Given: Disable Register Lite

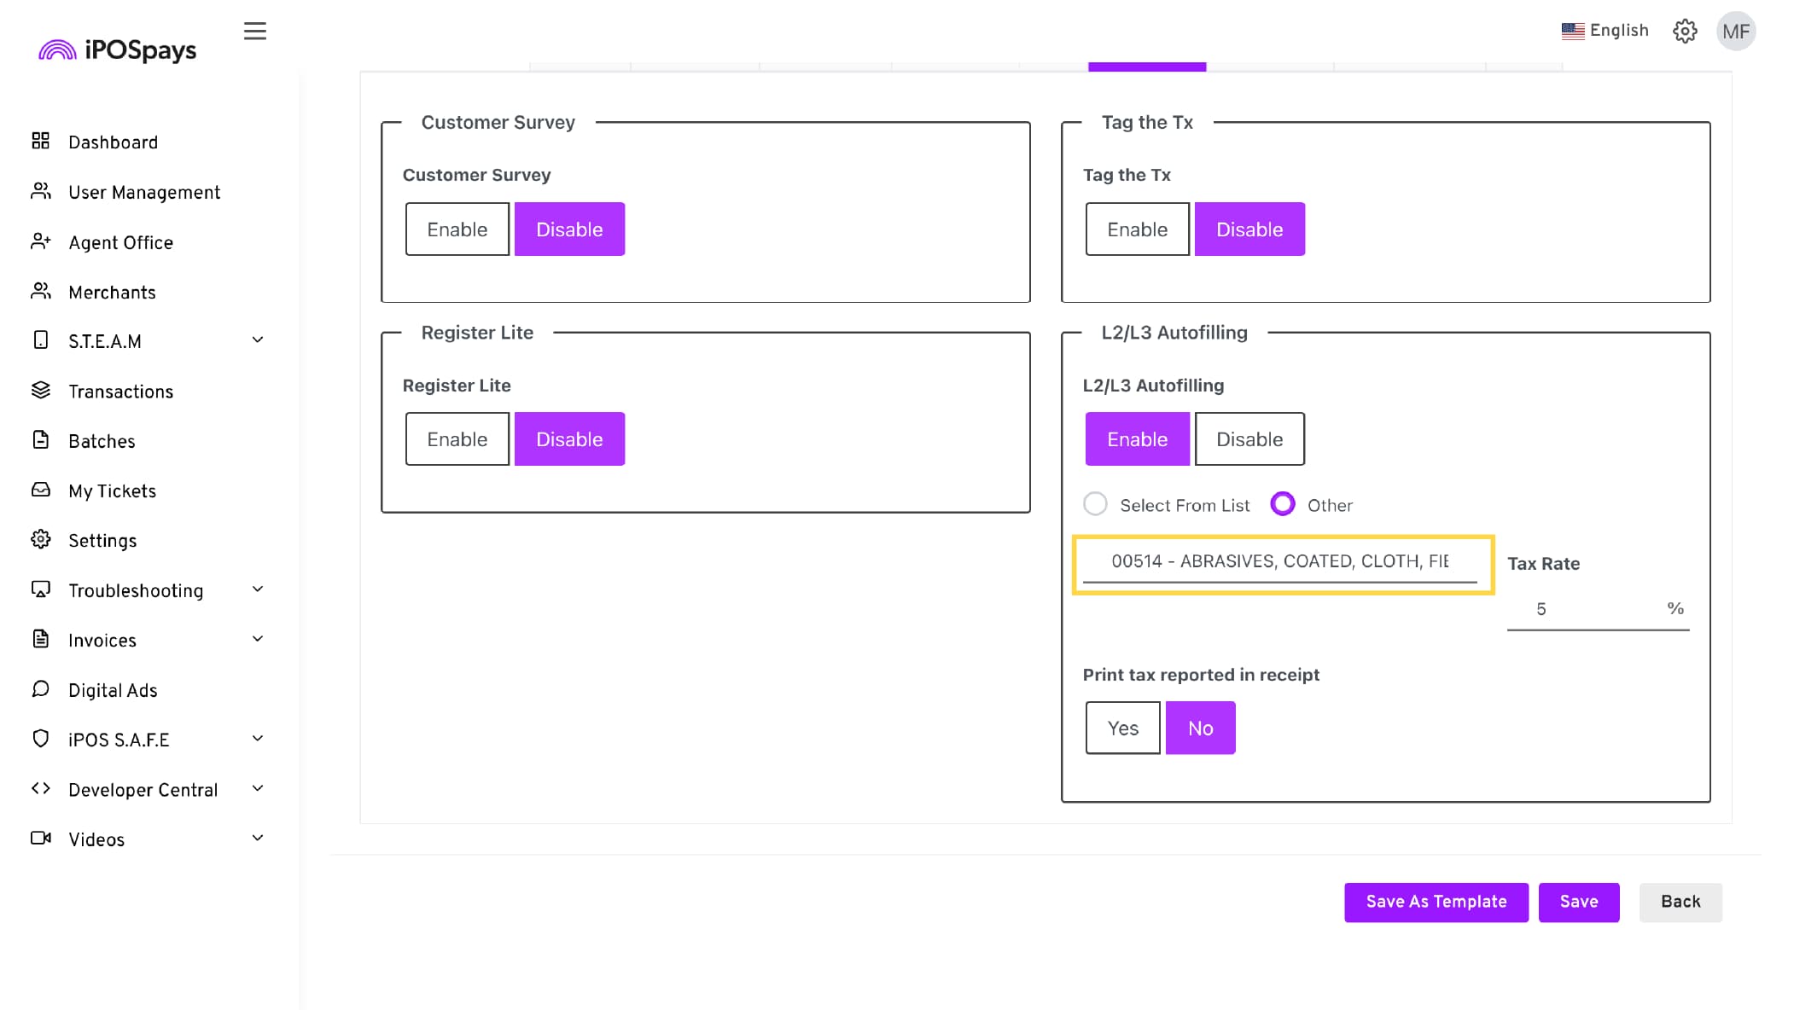Looking at the screenshot, I should (x=569, y=439).
